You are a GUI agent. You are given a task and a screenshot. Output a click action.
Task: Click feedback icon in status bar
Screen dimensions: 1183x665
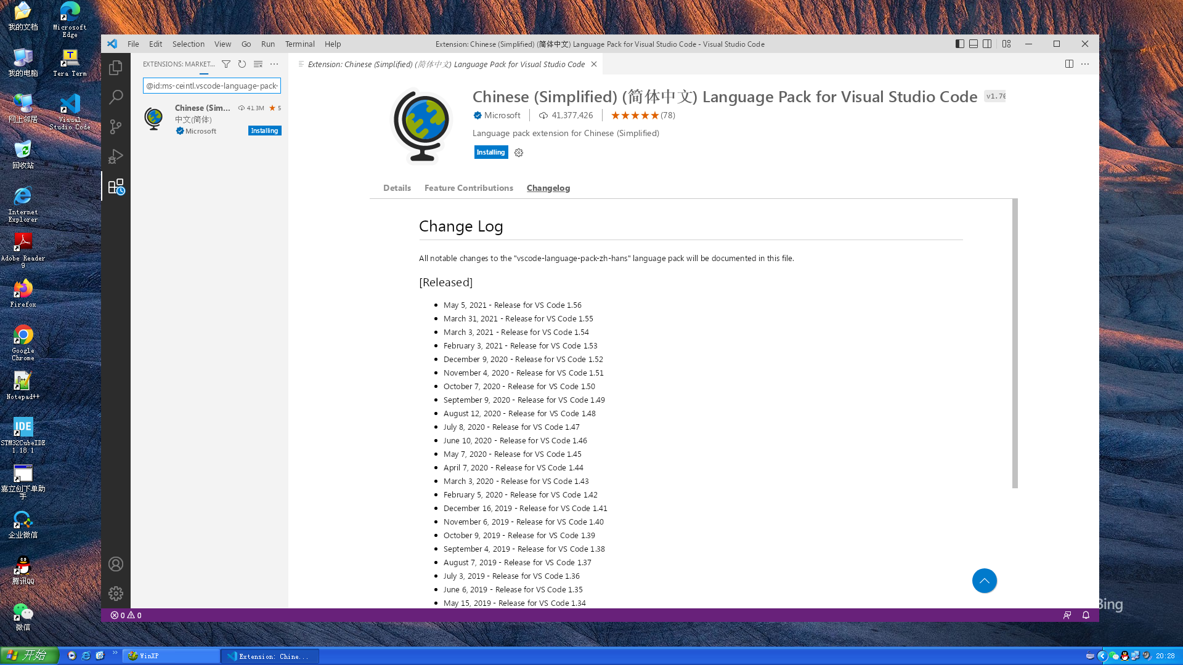point(1067,615)
